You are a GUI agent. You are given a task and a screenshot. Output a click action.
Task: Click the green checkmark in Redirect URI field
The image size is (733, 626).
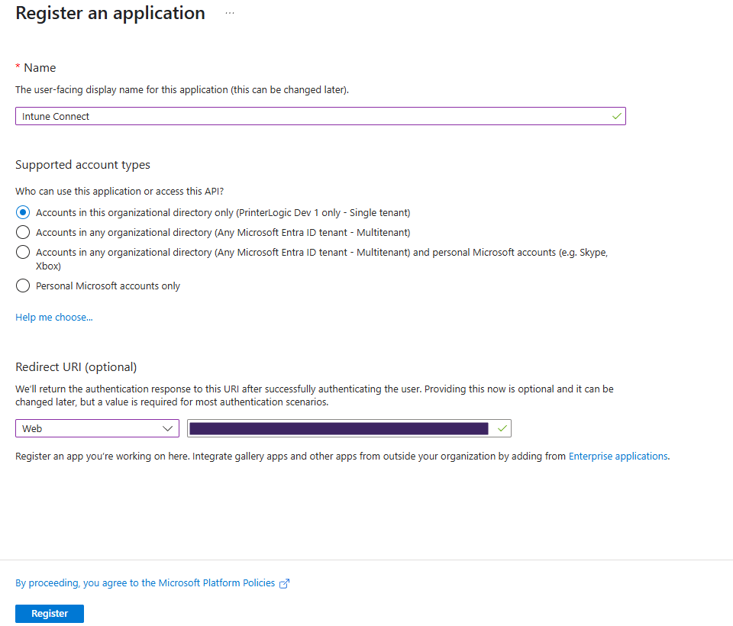(502, 428)
